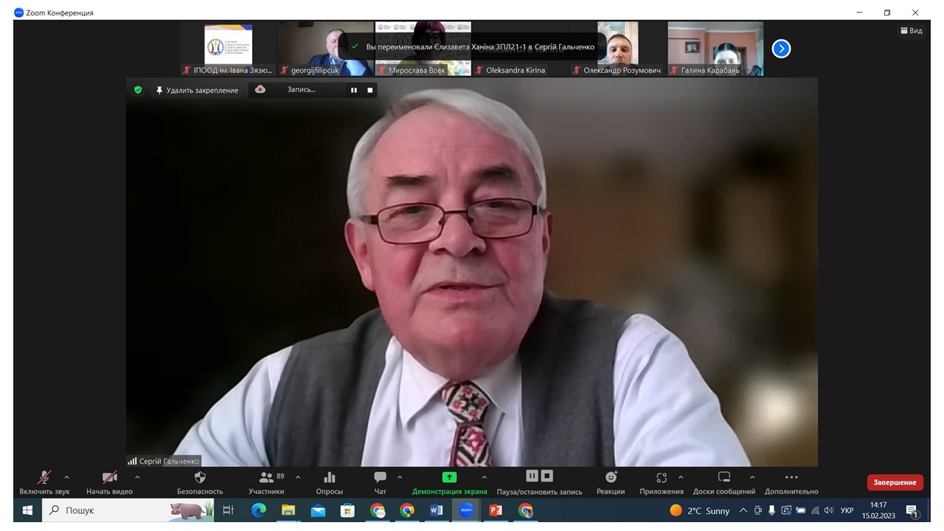Screen dimensions: 944x531
Task: Click the green encryption shield icon
Action: pos(137,90)
